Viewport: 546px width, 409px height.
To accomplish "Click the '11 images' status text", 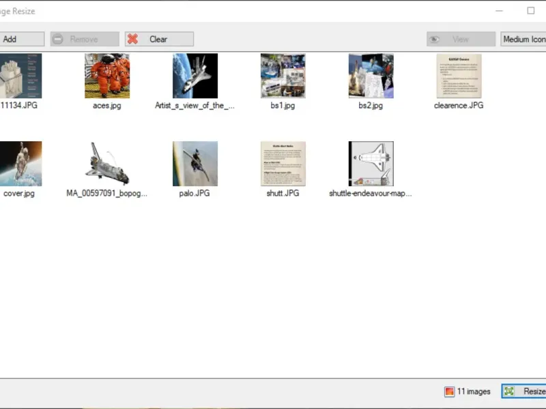I will 474,391.
